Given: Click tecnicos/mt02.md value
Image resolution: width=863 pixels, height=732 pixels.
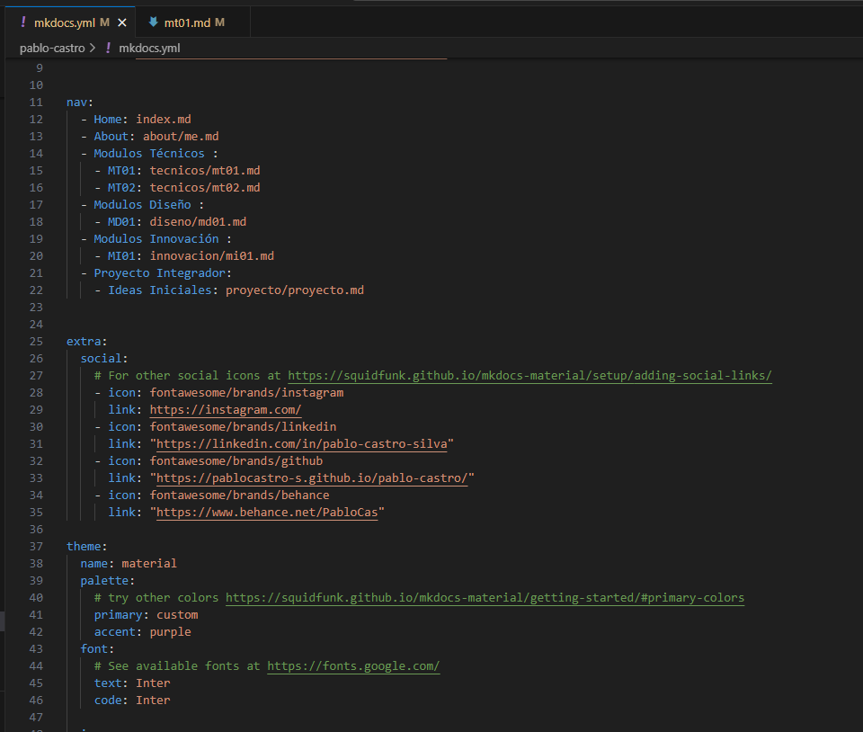Looking at the screenshot, I should click(x=205, y=188).
